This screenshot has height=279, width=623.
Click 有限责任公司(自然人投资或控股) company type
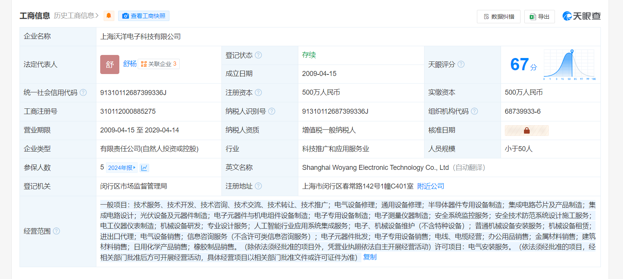(149, 149)
